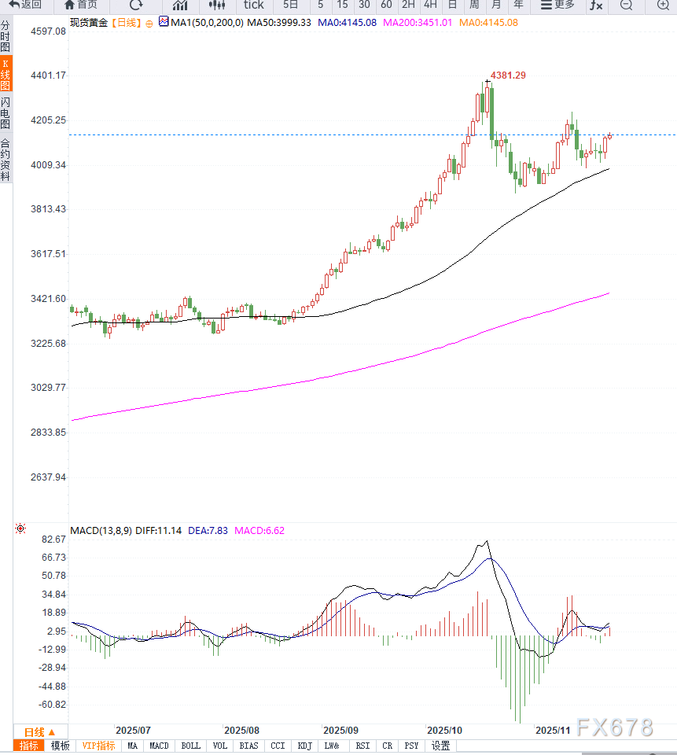Click the refresh circular arrow icon
The width and height of the screenshot is (677, 755).
click(136, 5)
